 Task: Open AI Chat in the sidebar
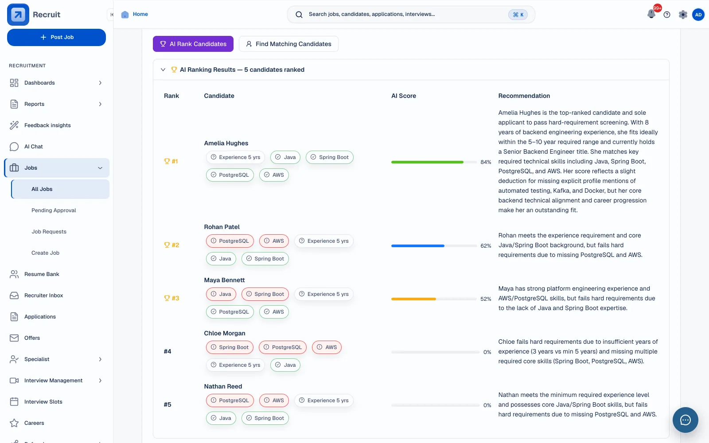click(x=56, y=147)
